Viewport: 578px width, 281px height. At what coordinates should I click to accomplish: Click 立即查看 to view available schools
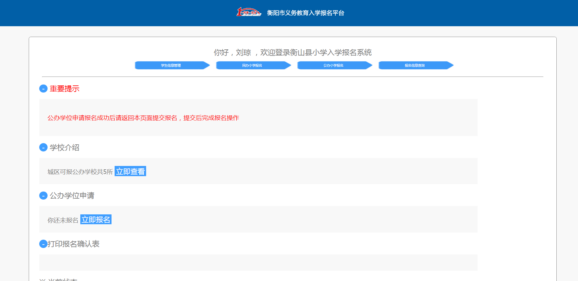coord(130,171)
